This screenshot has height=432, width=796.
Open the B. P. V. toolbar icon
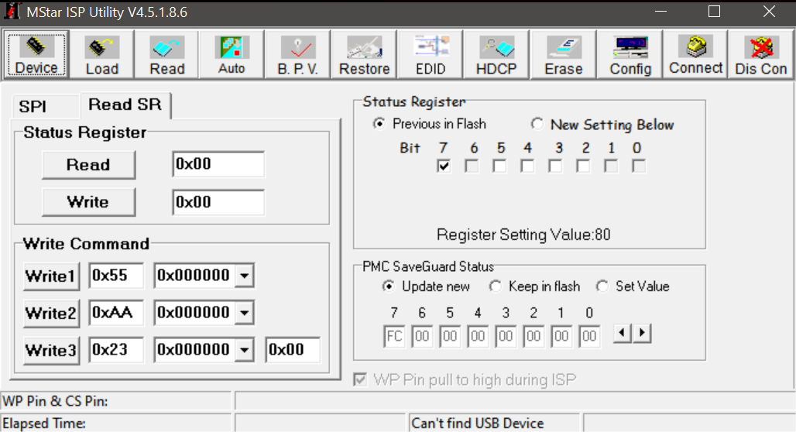pyautogui.click(x=297, y=54)
